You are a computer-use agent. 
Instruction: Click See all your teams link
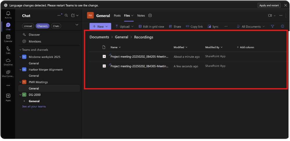[34, 107]
